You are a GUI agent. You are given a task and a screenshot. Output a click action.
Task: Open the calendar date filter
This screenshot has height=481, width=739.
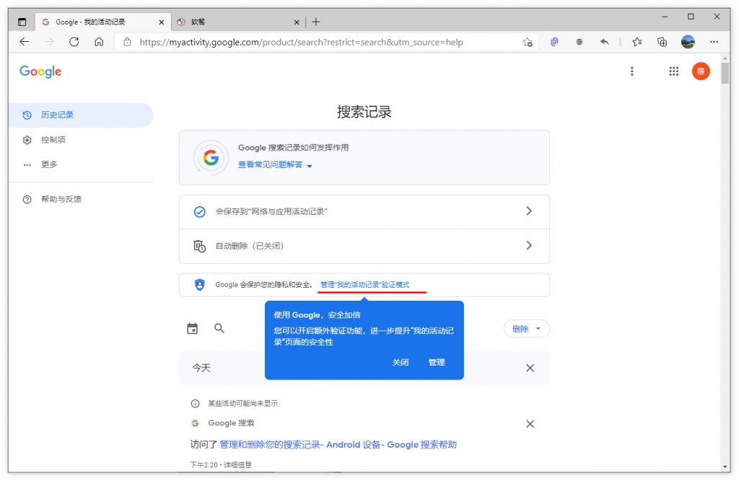192,328
